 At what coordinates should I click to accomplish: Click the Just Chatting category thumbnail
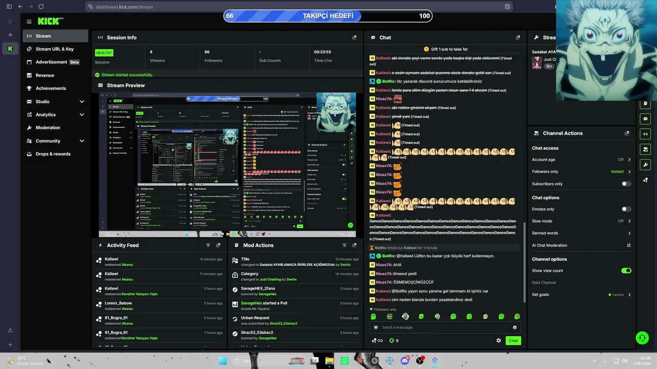click(536, 63)
